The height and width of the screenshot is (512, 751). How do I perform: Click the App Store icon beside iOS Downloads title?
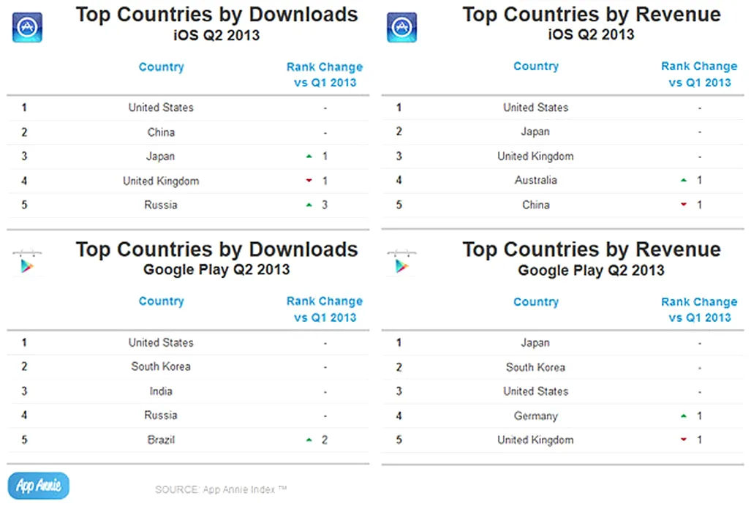(27, 28)
